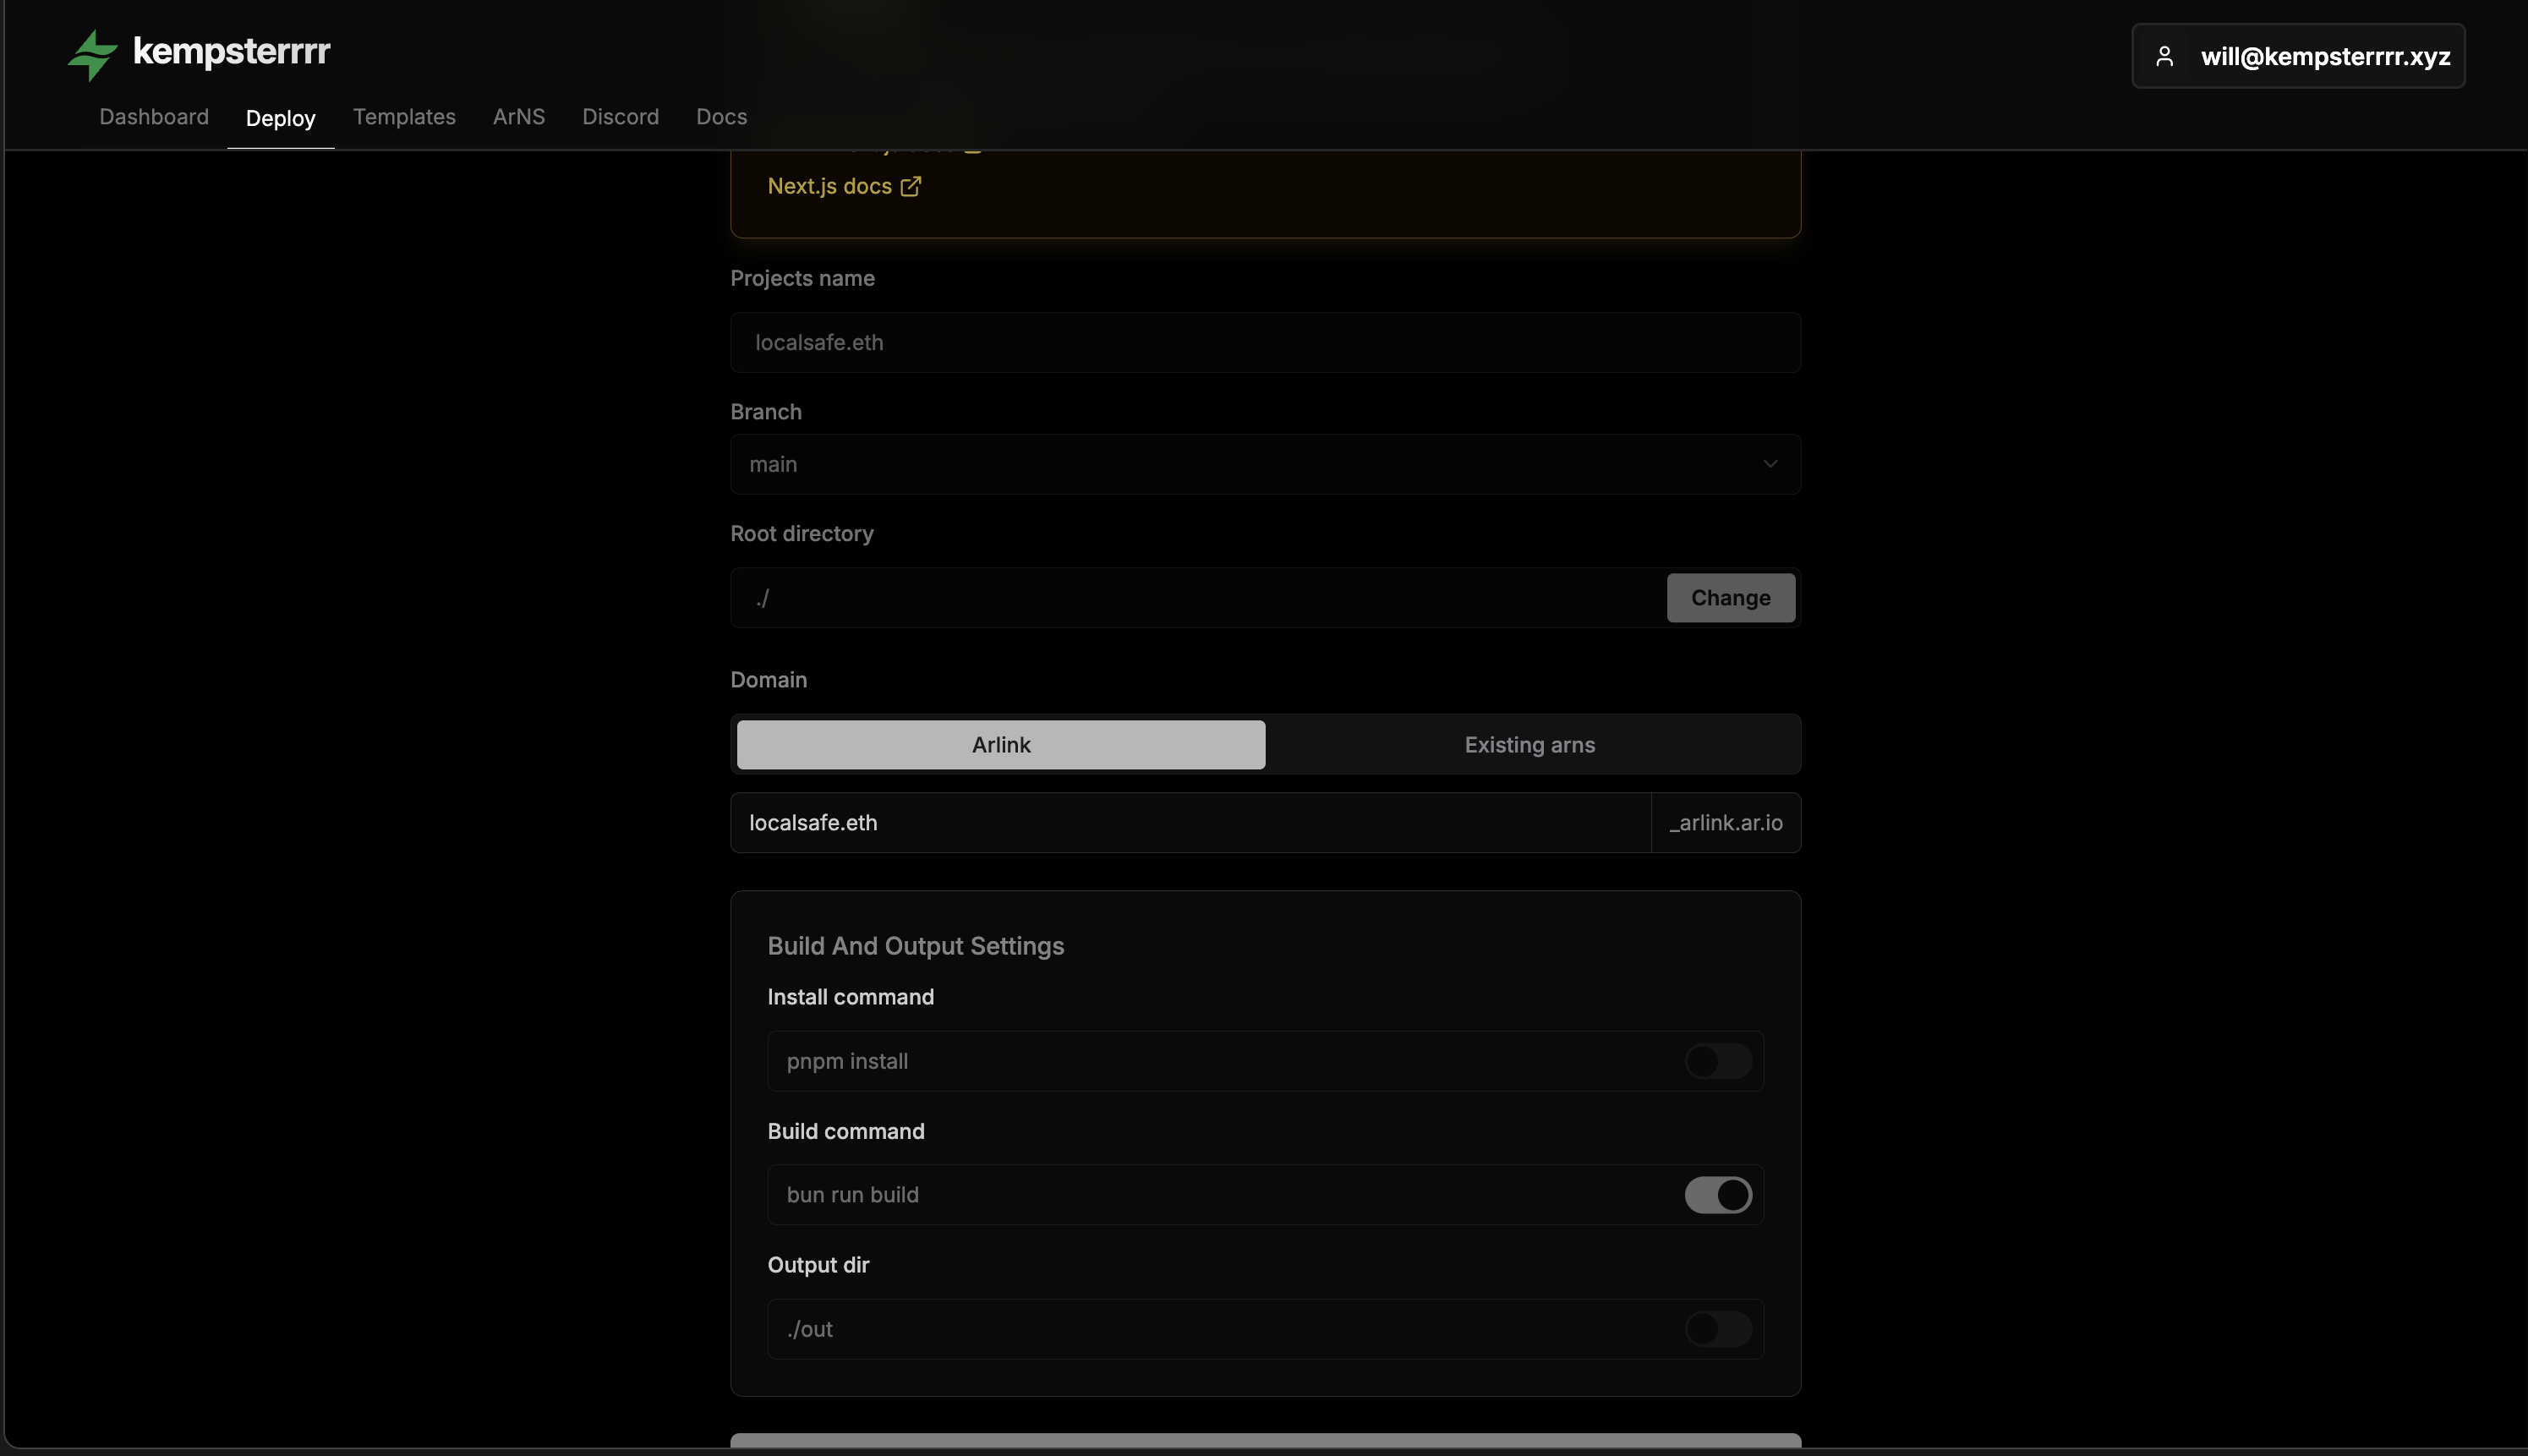This screenshot has height=1456, width=2528.
Task: Click the Change button for root directory
Action: tap(1730, 597)
